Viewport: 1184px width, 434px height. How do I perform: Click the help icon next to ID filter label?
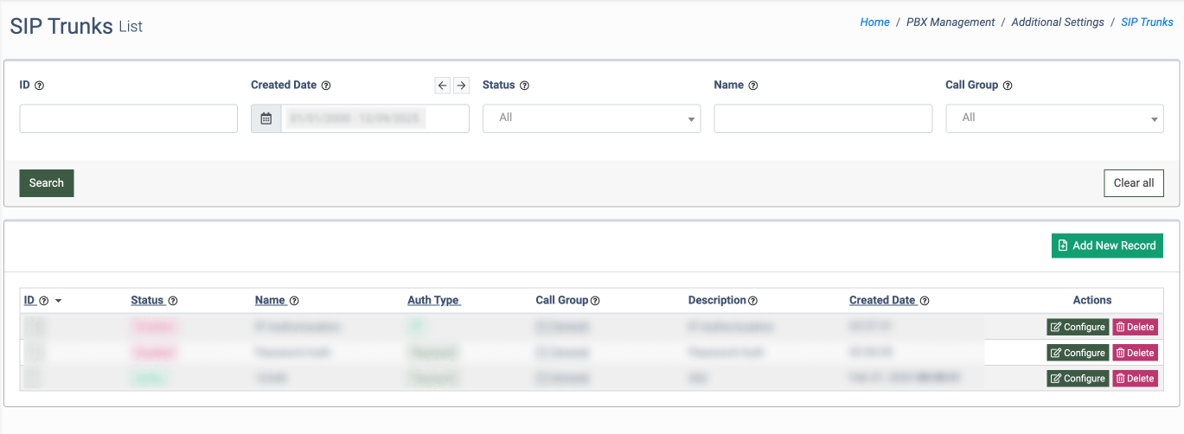(39, 86)
